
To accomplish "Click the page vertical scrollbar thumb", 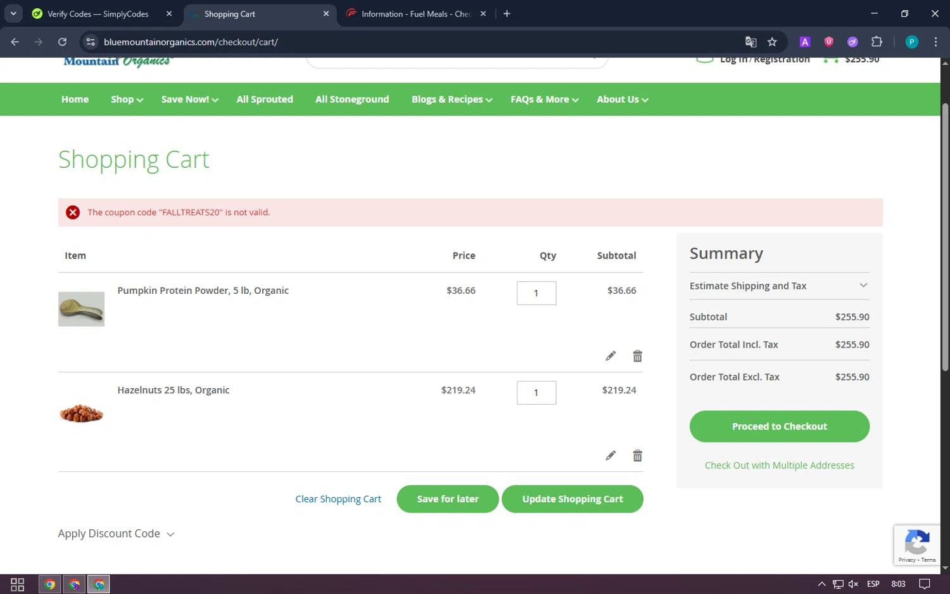I will (x=945, y=237).
